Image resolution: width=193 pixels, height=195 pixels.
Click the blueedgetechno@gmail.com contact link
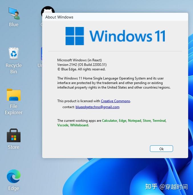point(97,107)
